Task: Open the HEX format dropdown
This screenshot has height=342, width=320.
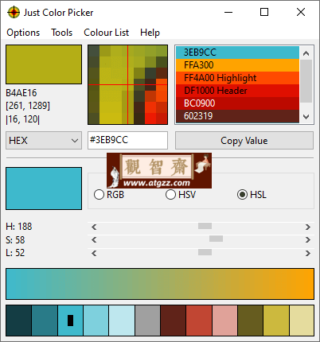Action: tap(44, 140)
